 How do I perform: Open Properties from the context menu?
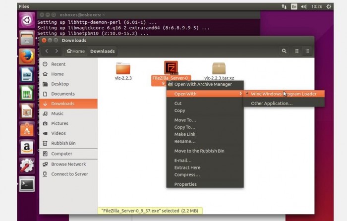click(205, 184)
